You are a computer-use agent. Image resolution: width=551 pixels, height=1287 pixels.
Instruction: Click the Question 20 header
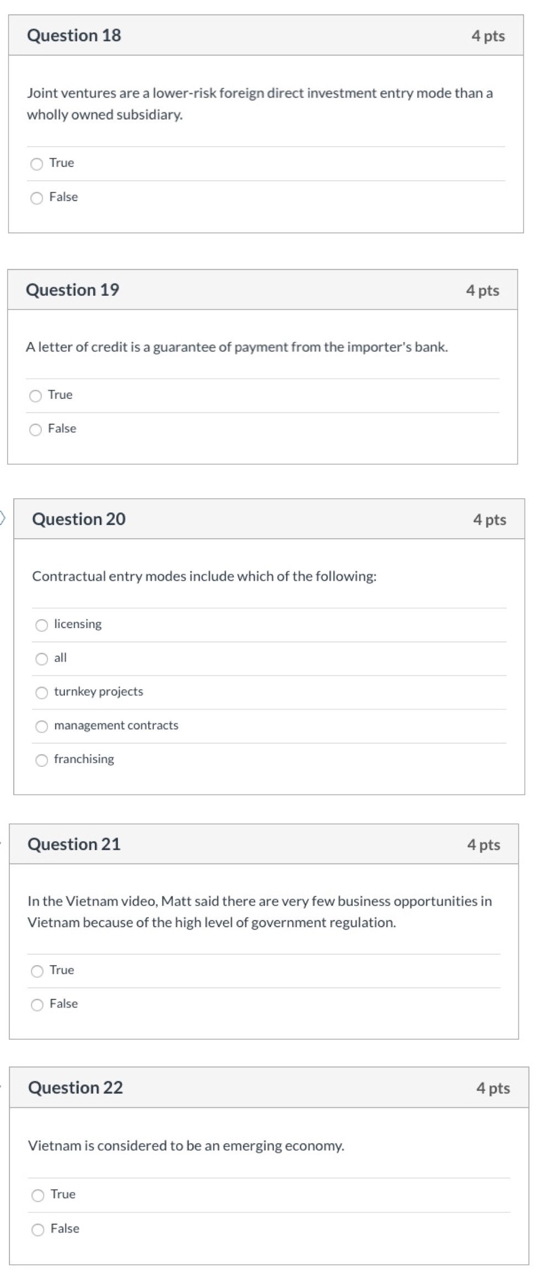pyautogui.click(x=79, y=518)
